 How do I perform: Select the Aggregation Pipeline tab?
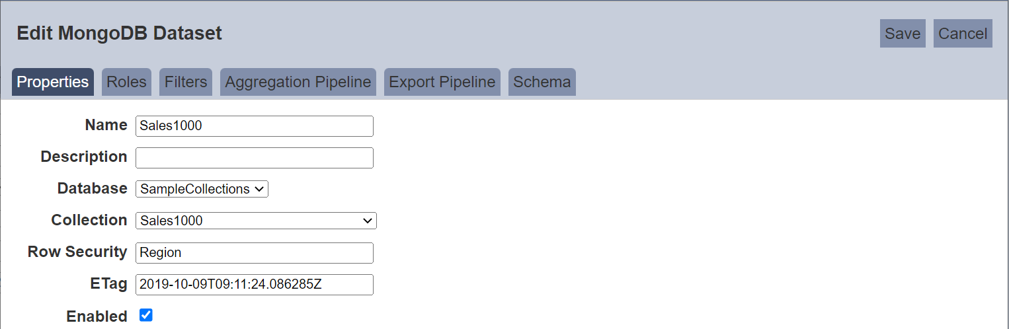point(298,82)
